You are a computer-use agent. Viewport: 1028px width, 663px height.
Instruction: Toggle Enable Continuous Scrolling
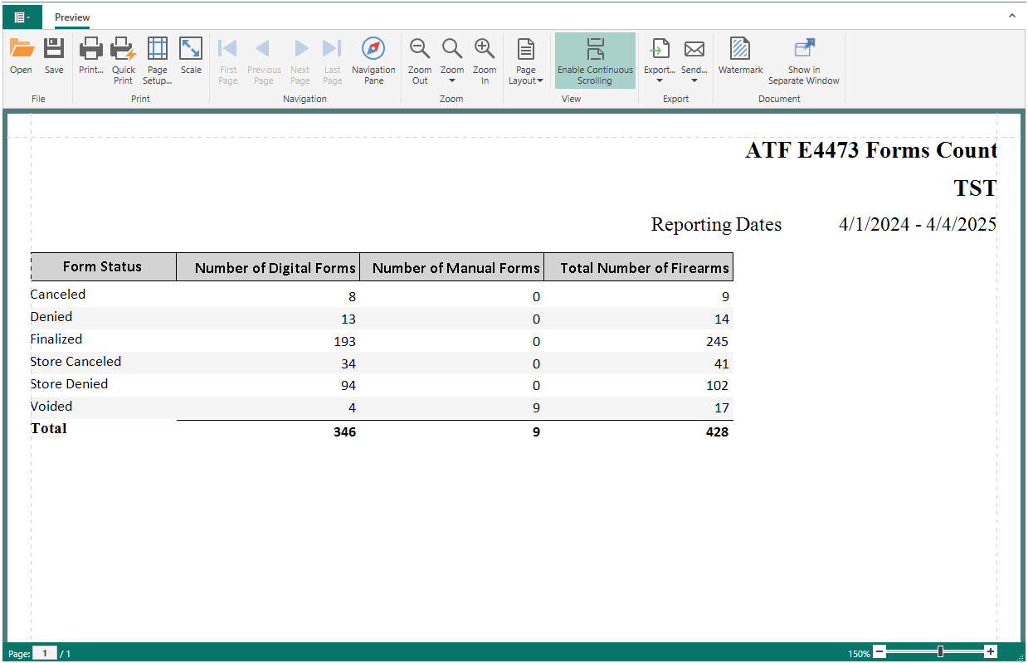[x=595, y=61]
